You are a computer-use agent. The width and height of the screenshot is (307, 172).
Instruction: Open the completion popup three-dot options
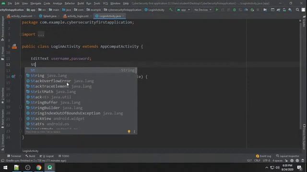click(134, 132)
